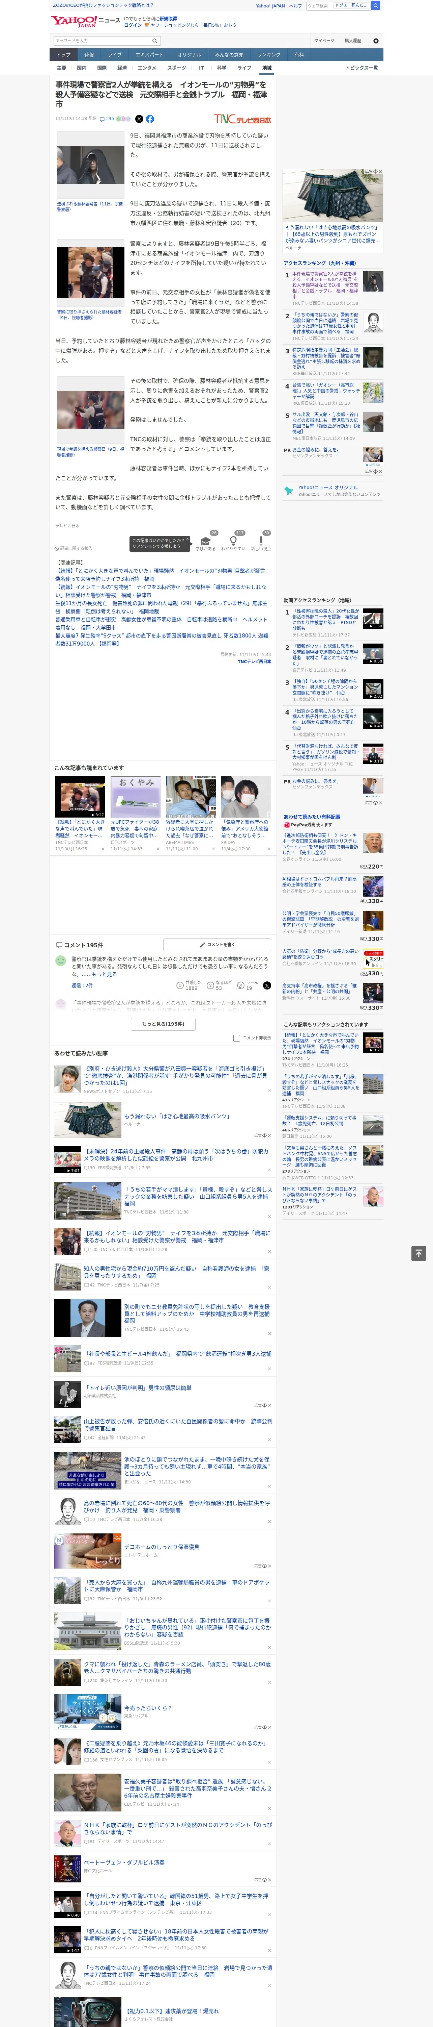Select the 経済 category

point(122,69)
